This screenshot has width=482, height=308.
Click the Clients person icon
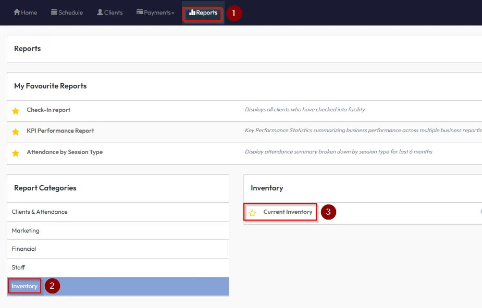pyautogui.click(x=100, y=12)
